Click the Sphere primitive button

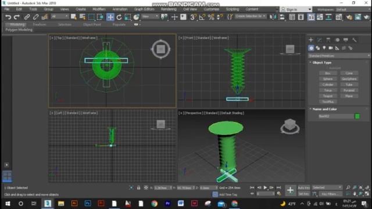tap(328, 79)
